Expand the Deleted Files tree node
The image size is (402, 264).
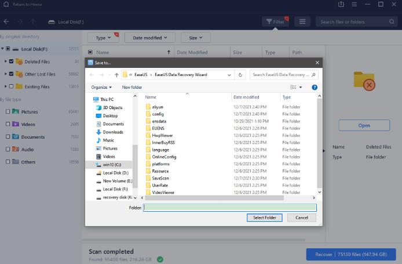[x=5, y=62]
